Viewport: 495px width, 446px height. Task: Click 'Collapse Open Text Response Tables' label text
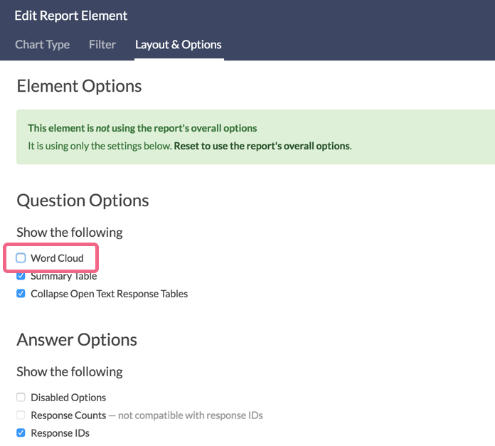point(109,293)
